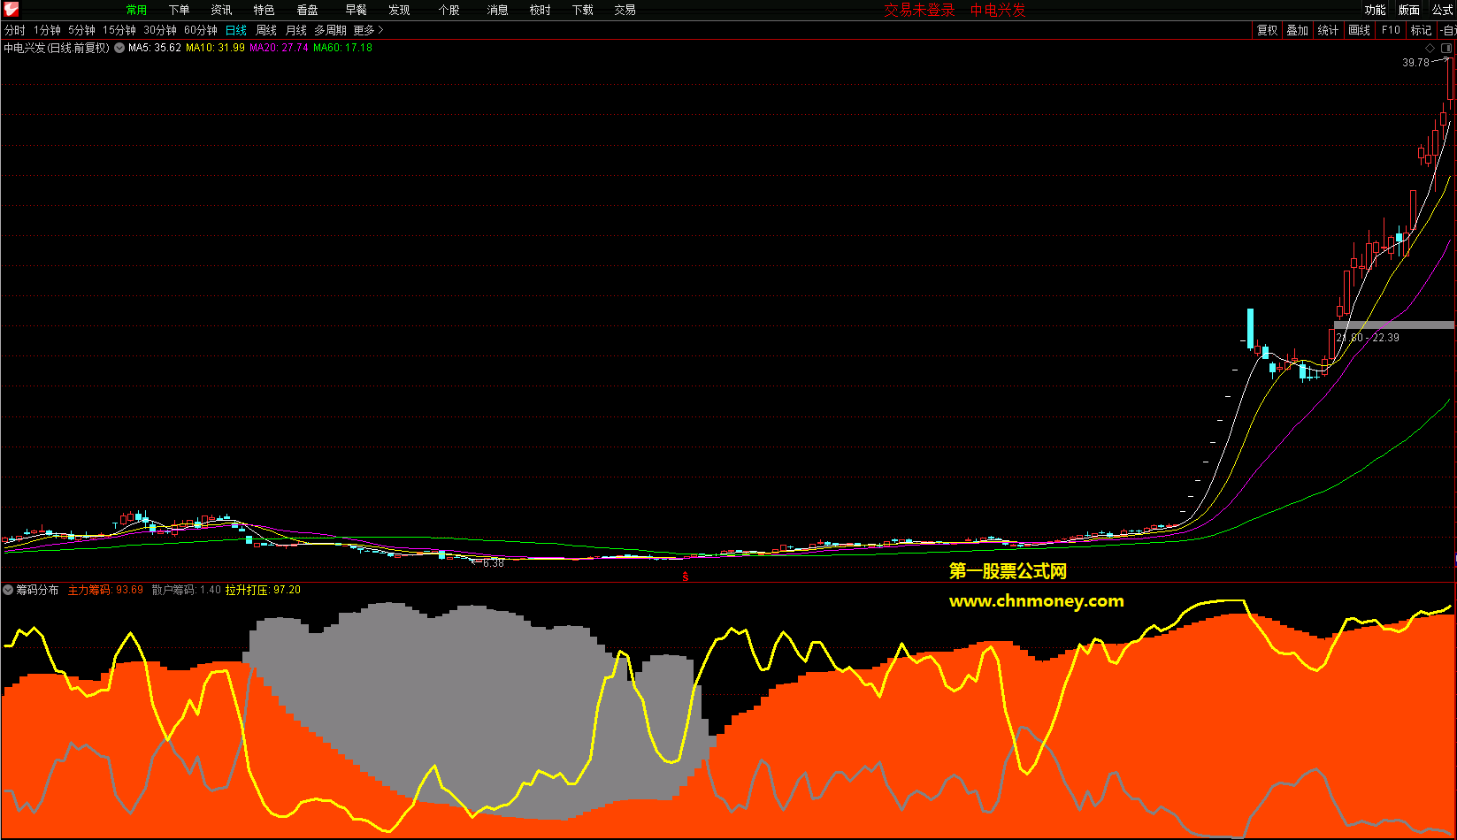Image resolution: width=1457 pixels, height=840 pixels.
Task: Open the 多周期 multi-period view
Action: point(330,30)
